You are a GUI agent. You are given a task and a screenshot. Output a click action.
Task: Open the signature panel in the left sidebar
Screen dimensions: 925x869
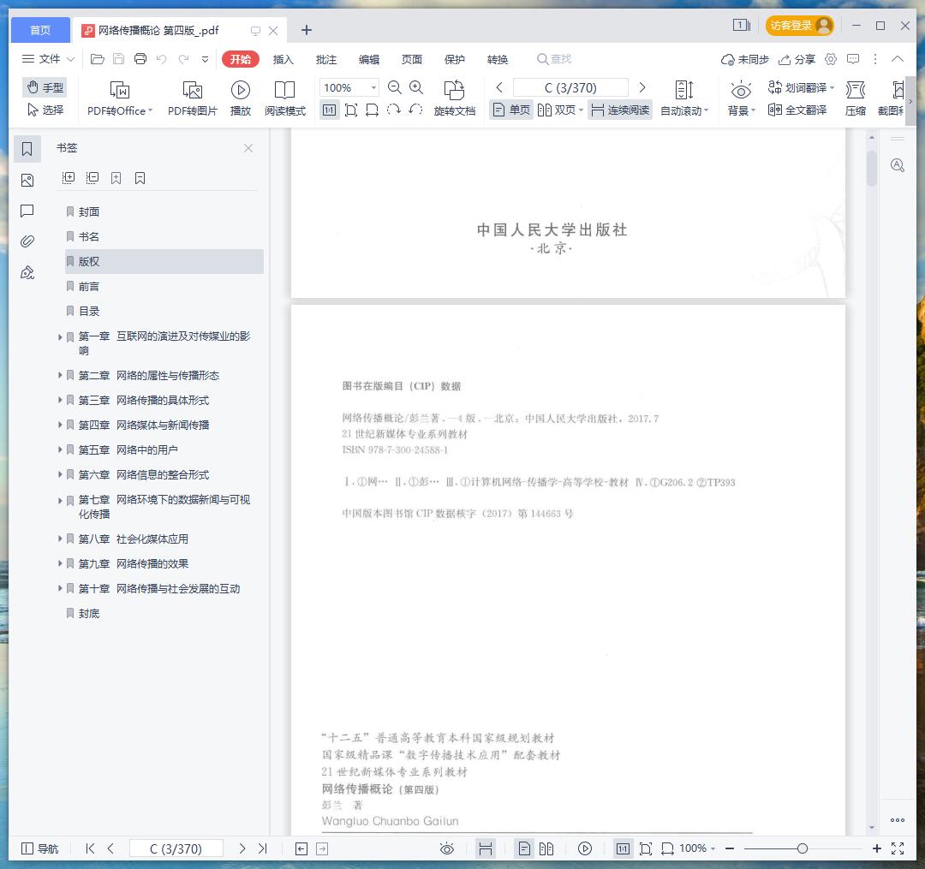pos(27,272)
